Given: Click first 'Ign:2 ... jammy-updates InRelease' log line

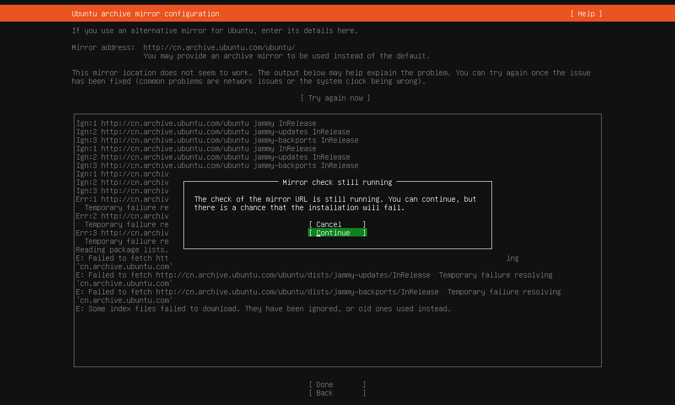Looking at the screenshot, I should 213,132.
